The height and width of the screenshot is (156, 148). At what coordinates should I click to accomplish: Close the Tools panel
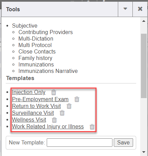(140, 9)
